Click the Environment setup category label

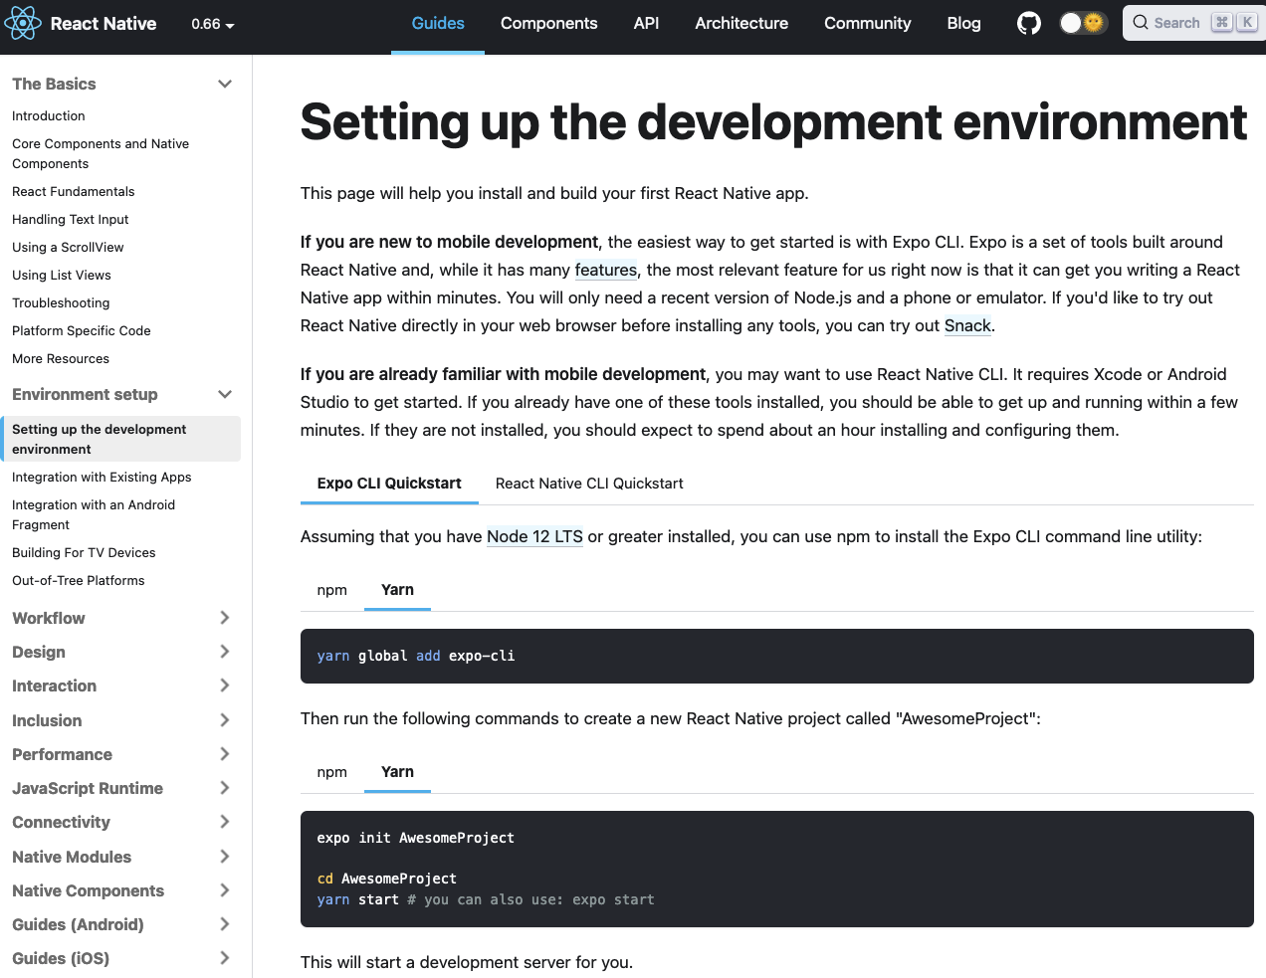coord(85,395)
